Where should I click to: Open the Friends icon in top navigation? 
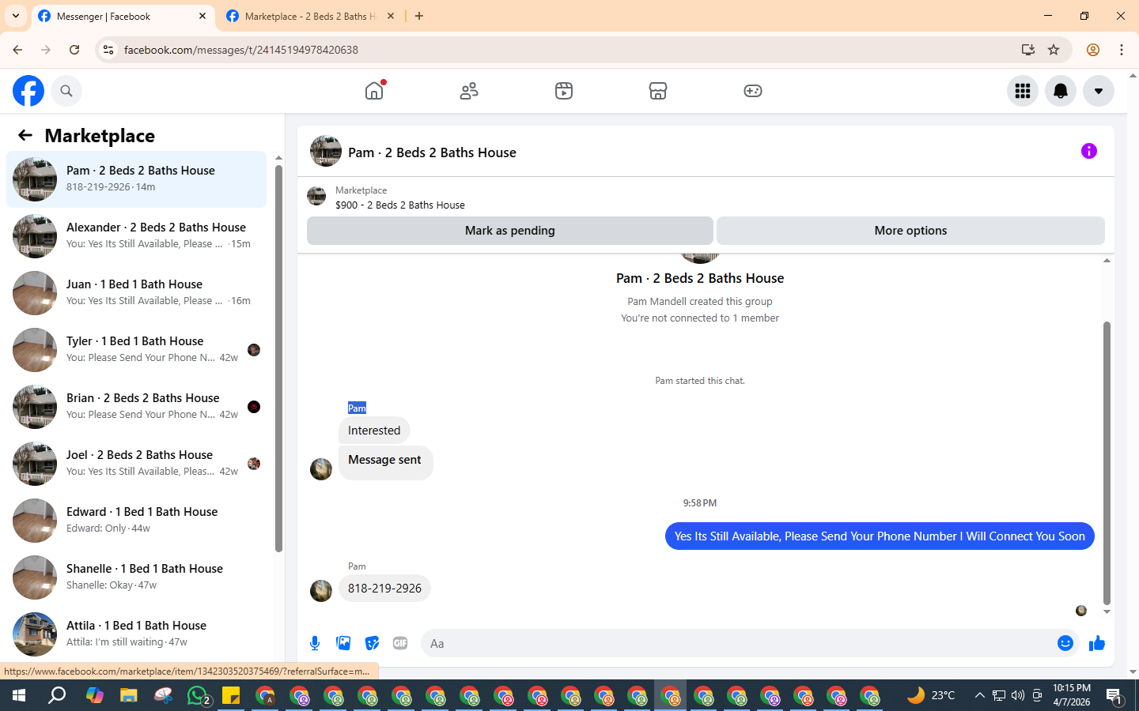click(x=469, y=91)
